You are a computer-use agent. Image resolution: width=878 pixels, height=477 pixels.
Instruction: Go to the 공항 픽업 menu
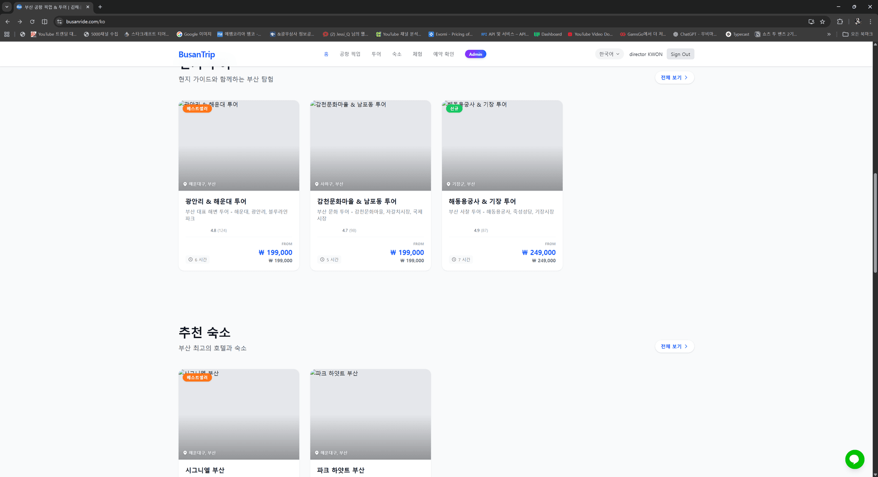click(x=350, y=54)
